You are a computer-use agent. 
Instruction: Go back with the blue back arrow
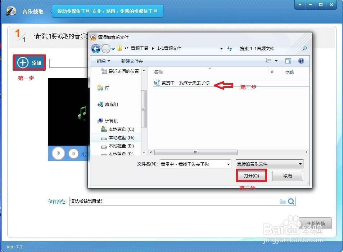click(x=96, y=48)
